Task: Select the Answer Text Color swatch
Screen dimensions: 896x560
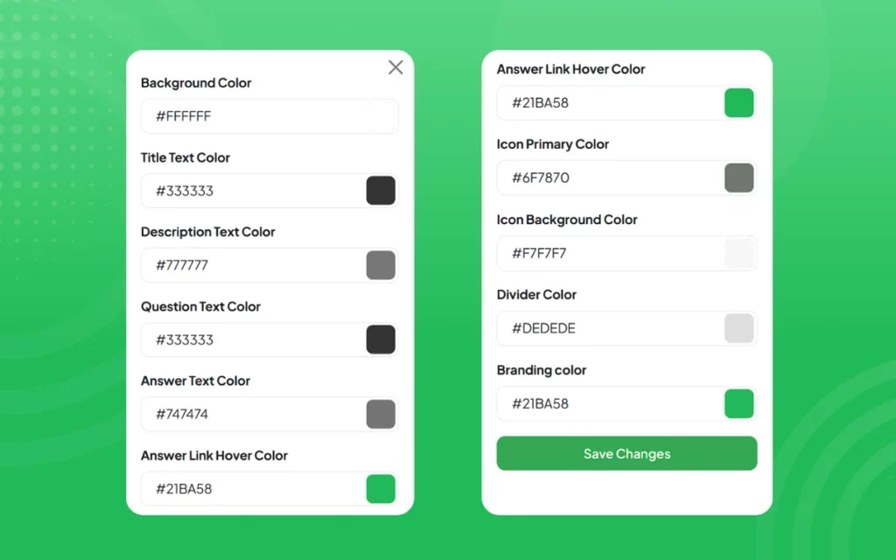Action: click(381, 414)
